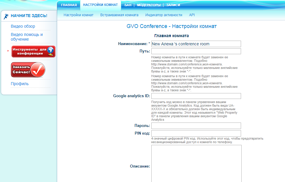Open the Встраиваемая комната submenu link

click(119, 15)
